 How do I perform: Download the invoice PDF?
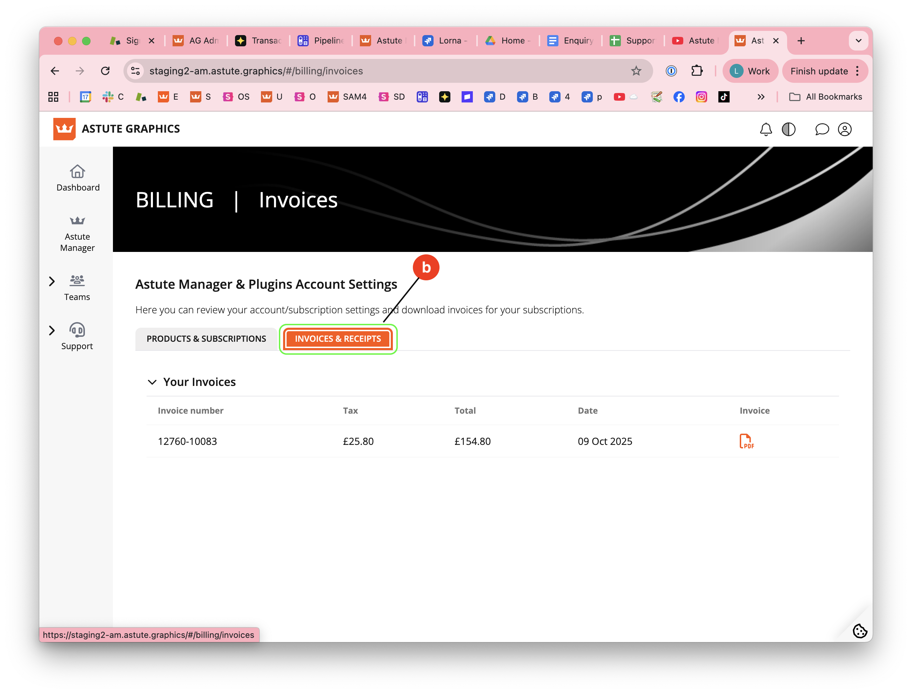point(746,441)
